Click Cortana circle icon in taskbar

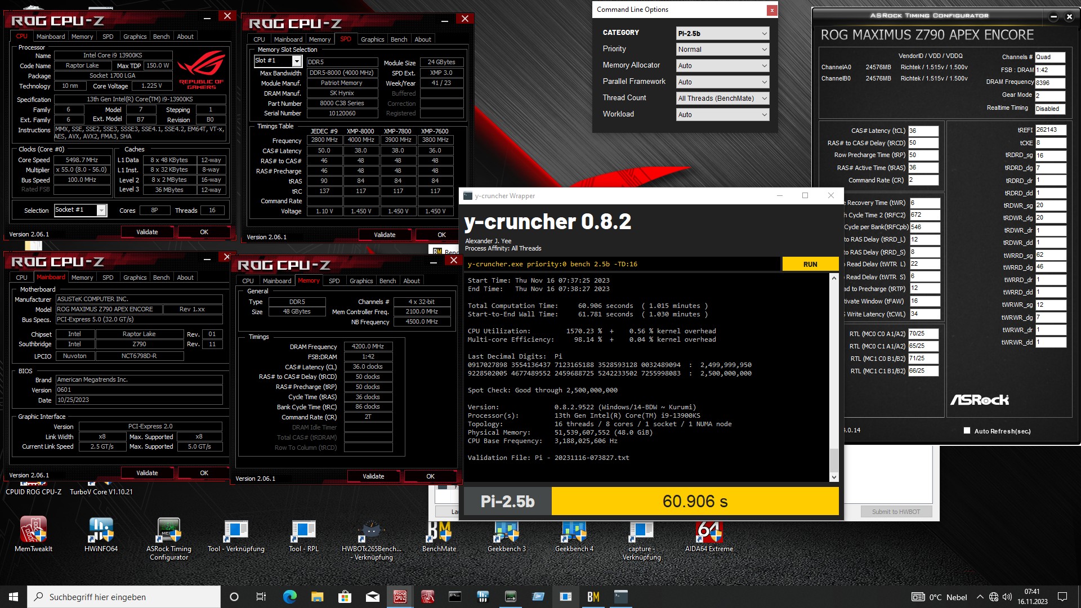tap(234, 597)
